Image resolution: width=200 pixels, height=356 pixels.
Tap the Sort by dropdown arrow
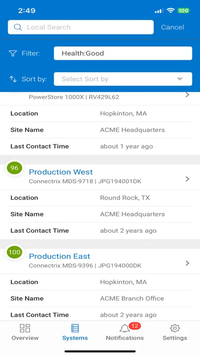pos(180,79)
